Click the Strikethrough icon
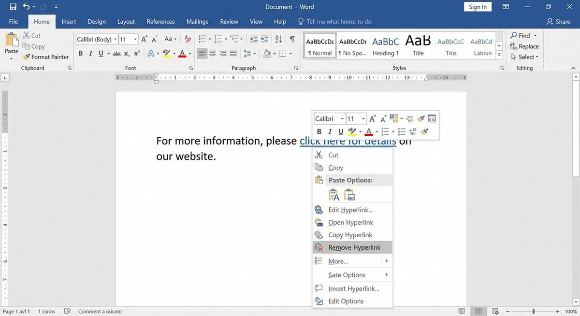Image resolution: width=580 pixels, height=316 pixels. [x=117, y=54]
